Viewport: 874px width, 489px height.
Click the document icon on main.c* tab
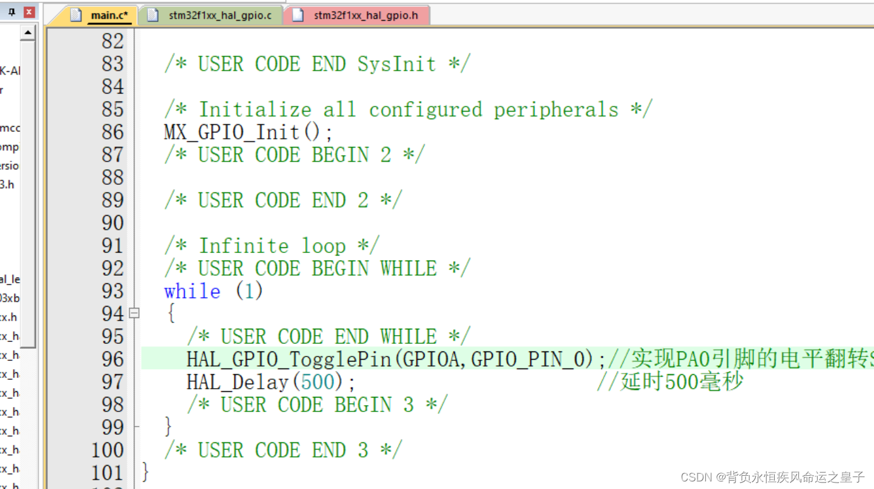click(76, 15)
